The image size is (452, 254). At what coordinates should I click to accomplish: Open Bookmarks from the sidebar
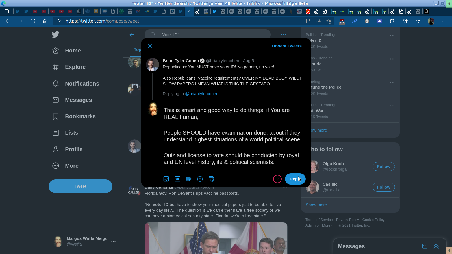pos(74,116)
